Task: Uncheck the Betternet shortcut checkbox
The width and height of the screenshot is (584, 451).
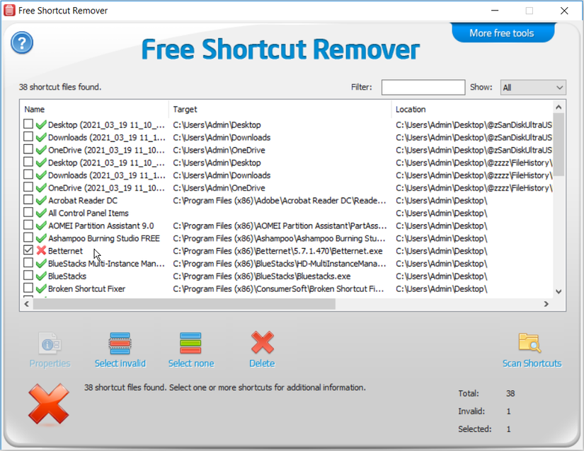Action: [x=28, y=251]
